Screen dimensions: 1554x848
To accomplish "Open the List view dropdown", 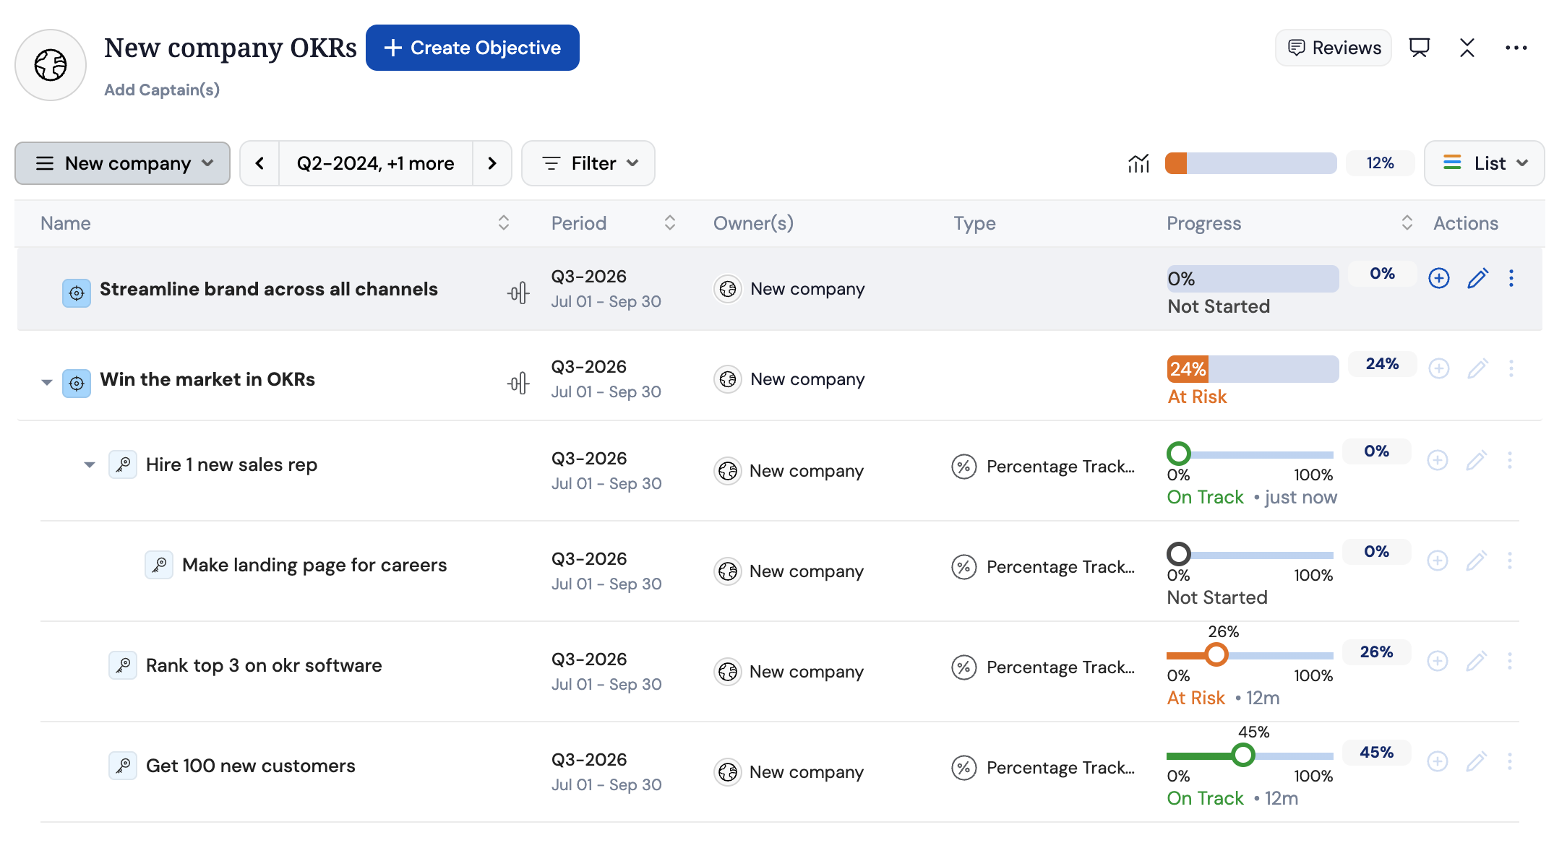I will (x=1484, y=163).
